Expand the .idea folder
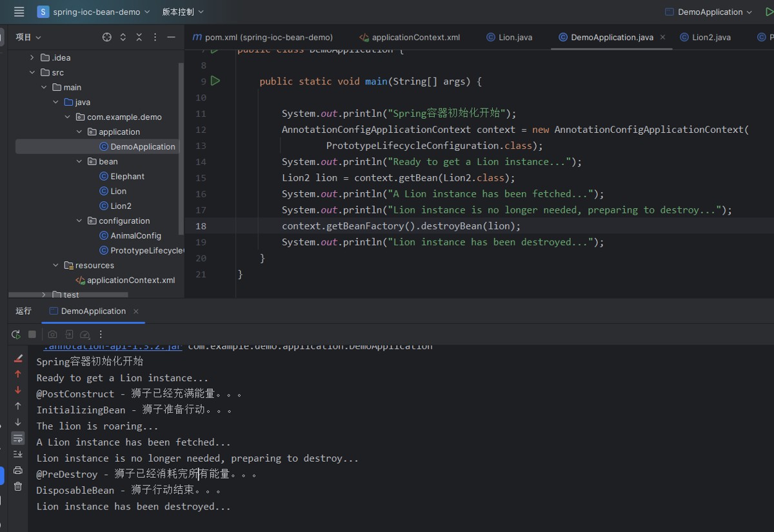This screenshot has width=774, height=532. click(x=32, y=57)
